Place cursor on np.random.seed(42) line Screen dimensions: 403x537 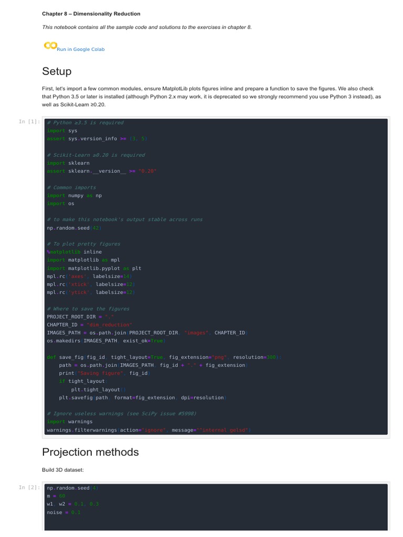[x=74, y=228]
